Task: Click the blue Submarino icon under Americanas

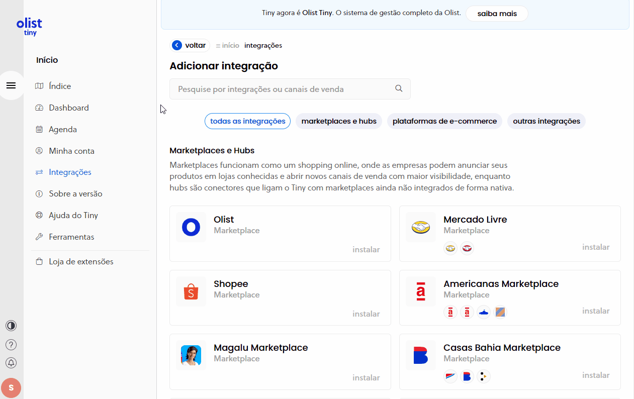Action: pyautogui.click(x=484, y=312)
